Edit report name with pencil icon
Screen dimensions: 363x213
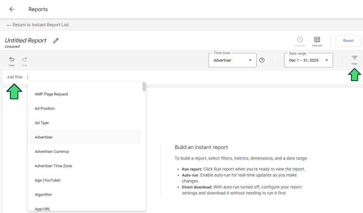[56, 41]
